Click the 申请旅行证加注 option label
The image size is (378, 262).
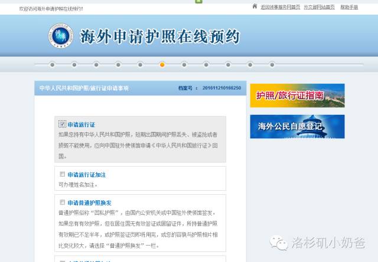tap(87, 175)
